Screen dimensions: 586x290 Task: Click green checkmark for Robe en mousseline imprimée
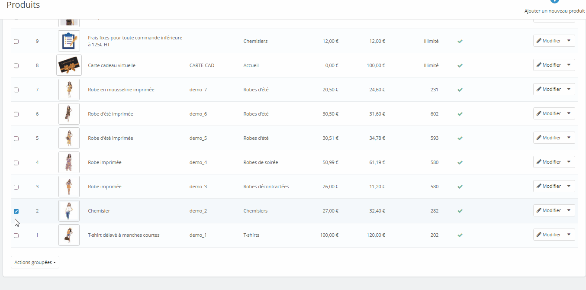point(460,90)
